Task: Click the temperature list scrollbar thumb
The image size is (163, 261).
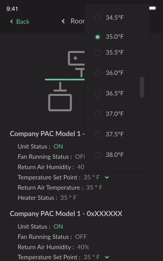Action: pyautogui.click(x=142, y=87)
